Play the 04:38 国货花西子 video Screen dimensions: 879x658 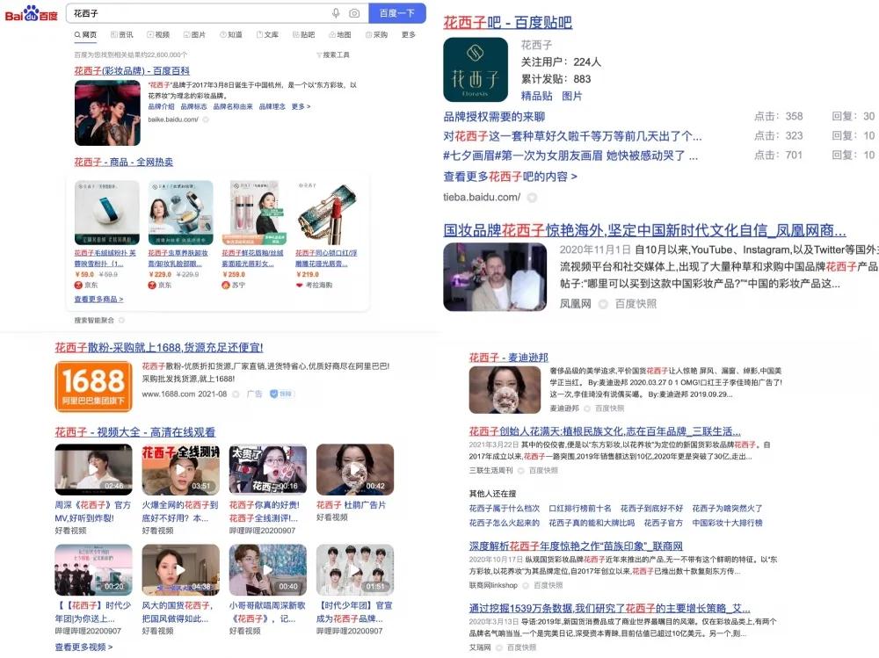coord(180,569)
